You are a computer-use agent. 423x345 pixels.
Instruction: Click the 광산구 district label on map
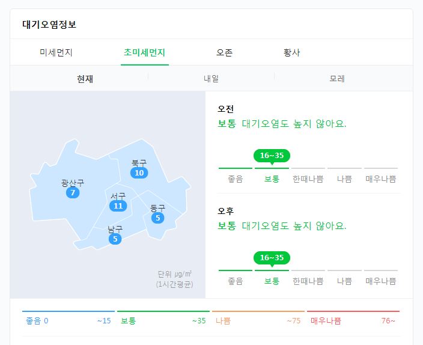coord(73,183)
